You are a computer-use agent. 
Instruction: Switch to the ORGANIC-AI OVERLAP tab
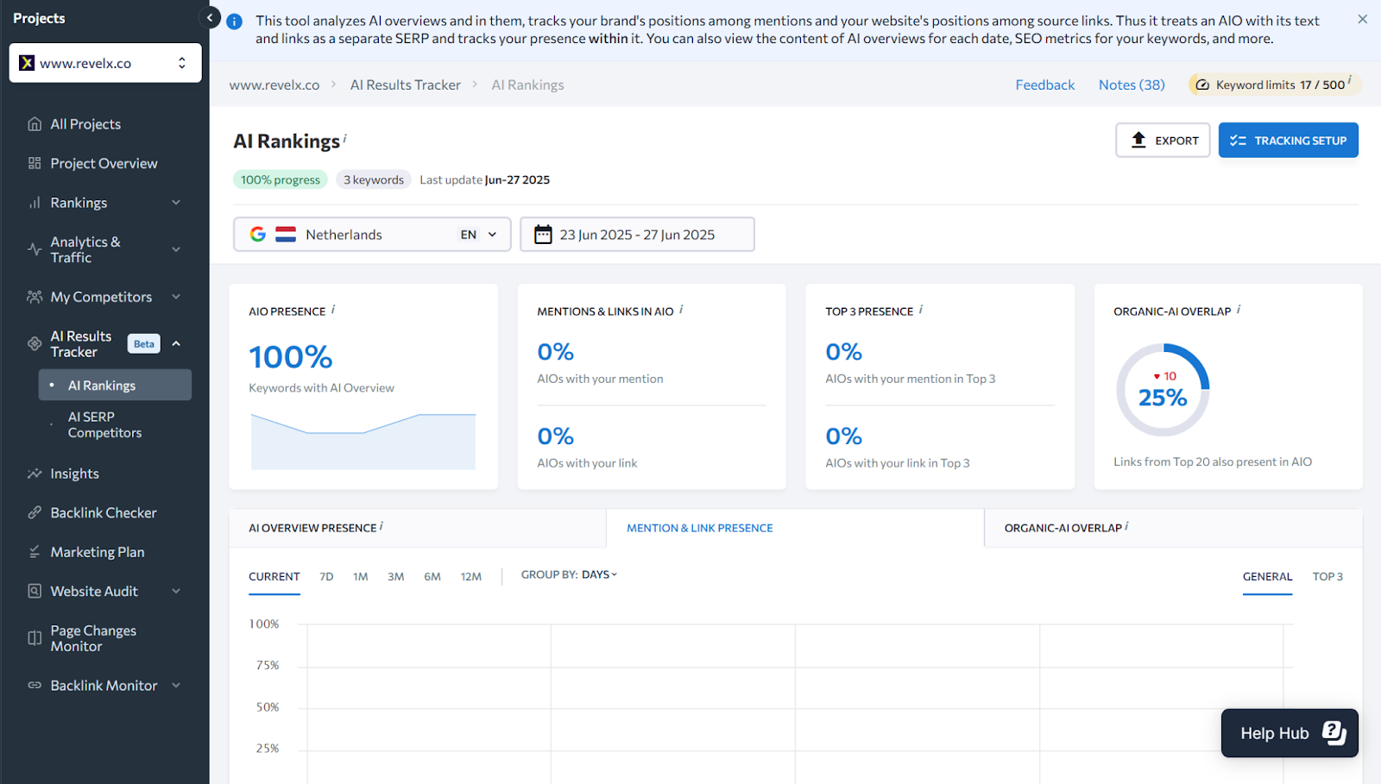[1173, 528]
